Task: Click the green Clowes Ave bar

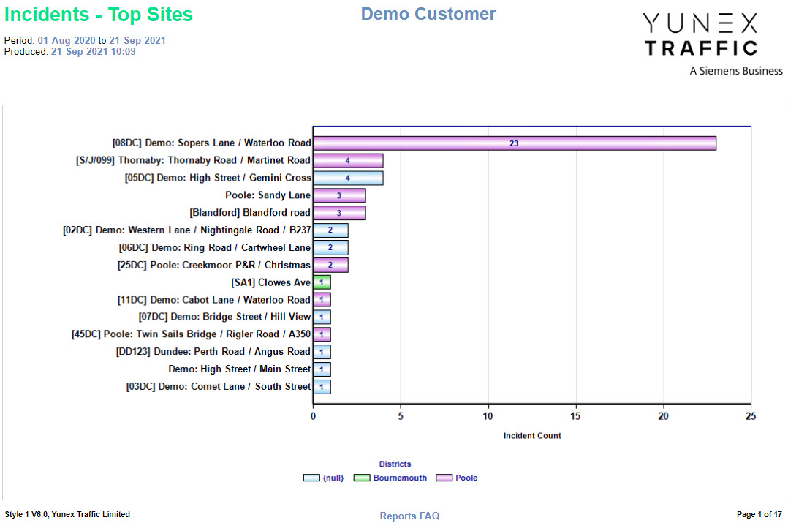Action: click(x=322, y=282)
